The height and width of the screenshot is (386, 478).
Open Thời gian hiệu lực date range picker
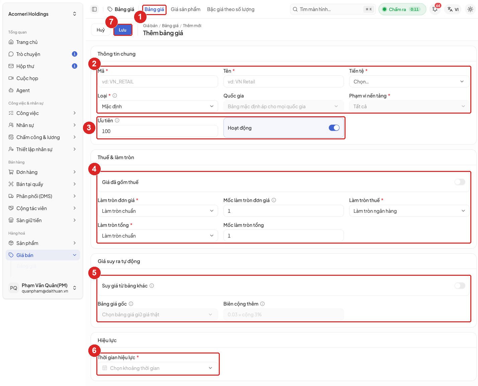pos(158,368)
